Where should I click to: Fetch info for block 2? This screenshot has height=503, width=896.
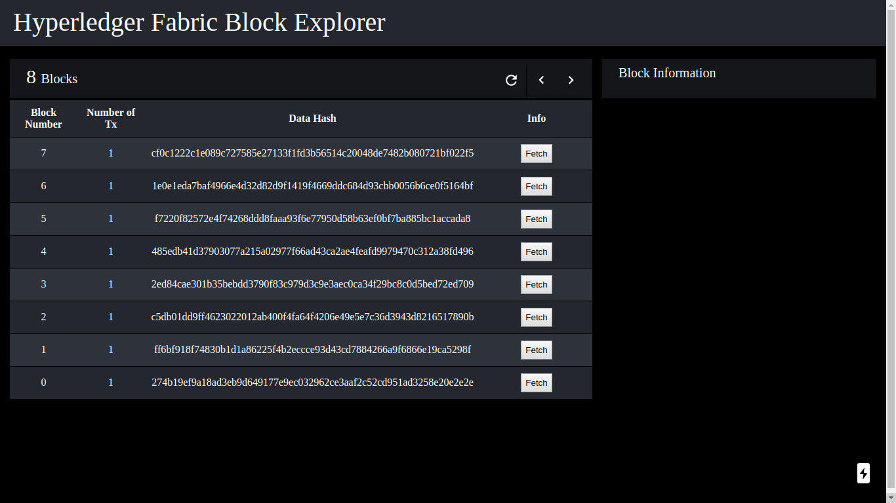pos(536,317)
